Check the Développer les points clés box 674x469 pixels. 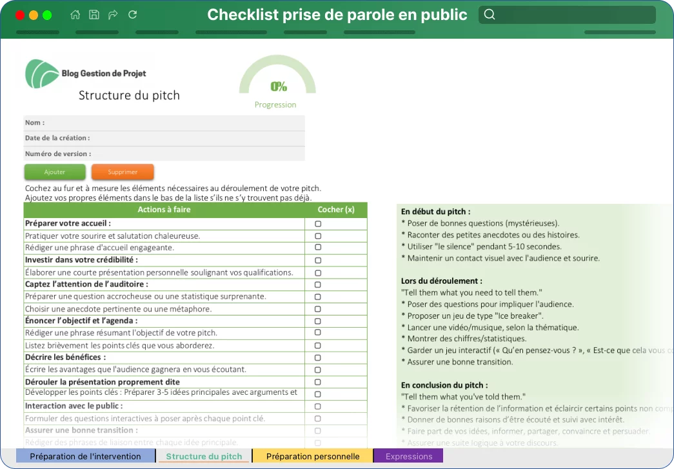coord(318,394)
